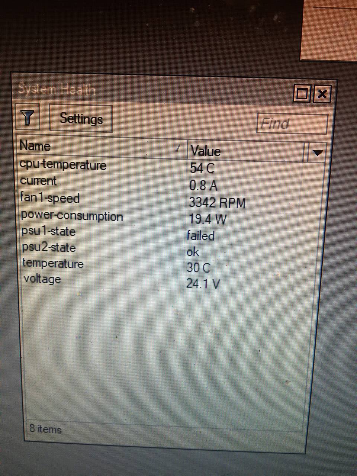
Task: Click the 0.8 A value
Action: (203, 185)
